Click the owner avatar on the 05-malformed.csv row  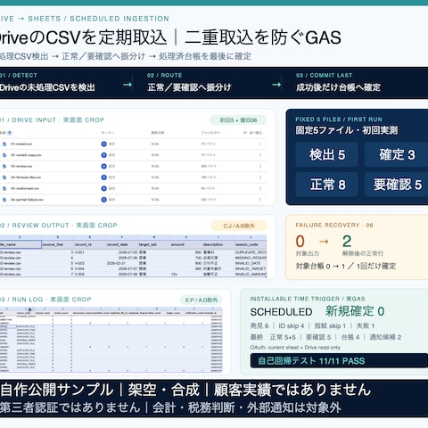pyautogui.click(x=103, y=188)
